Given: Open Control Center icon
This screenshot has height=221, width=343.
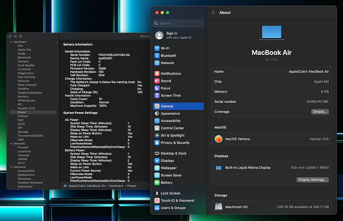Looking at the screenshot, I should pos(157,128).
